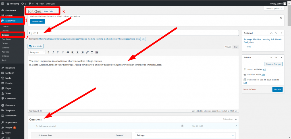Toggle bold formatting
Image resolution: width=291 pixels, height=139 pixels.
point(48,52)
